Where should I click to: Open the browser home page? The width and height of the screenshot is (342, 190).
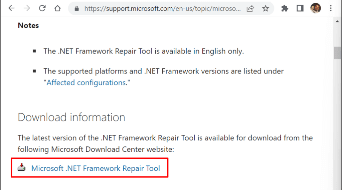point(57,8)
